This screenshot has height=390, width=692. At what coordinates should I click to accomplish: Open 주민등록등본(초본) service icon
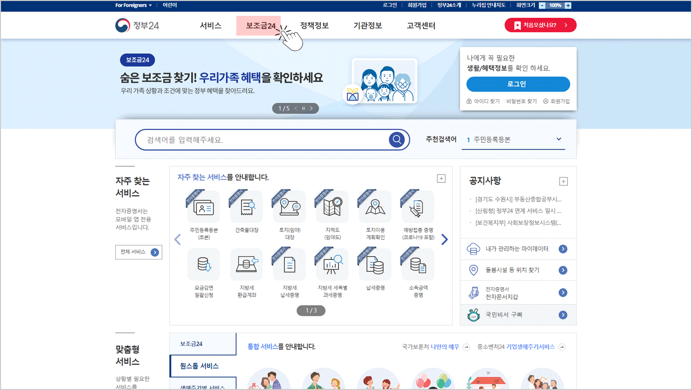(204, 207)
